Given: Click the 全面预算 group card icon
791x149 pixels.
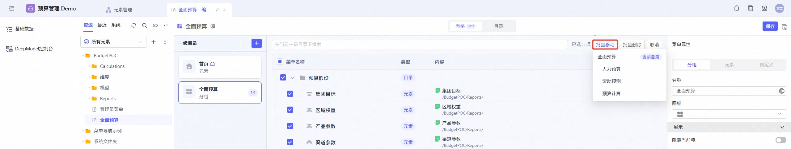Looking at the screenshot, I should pyautogui.click(x=189, y=92).
